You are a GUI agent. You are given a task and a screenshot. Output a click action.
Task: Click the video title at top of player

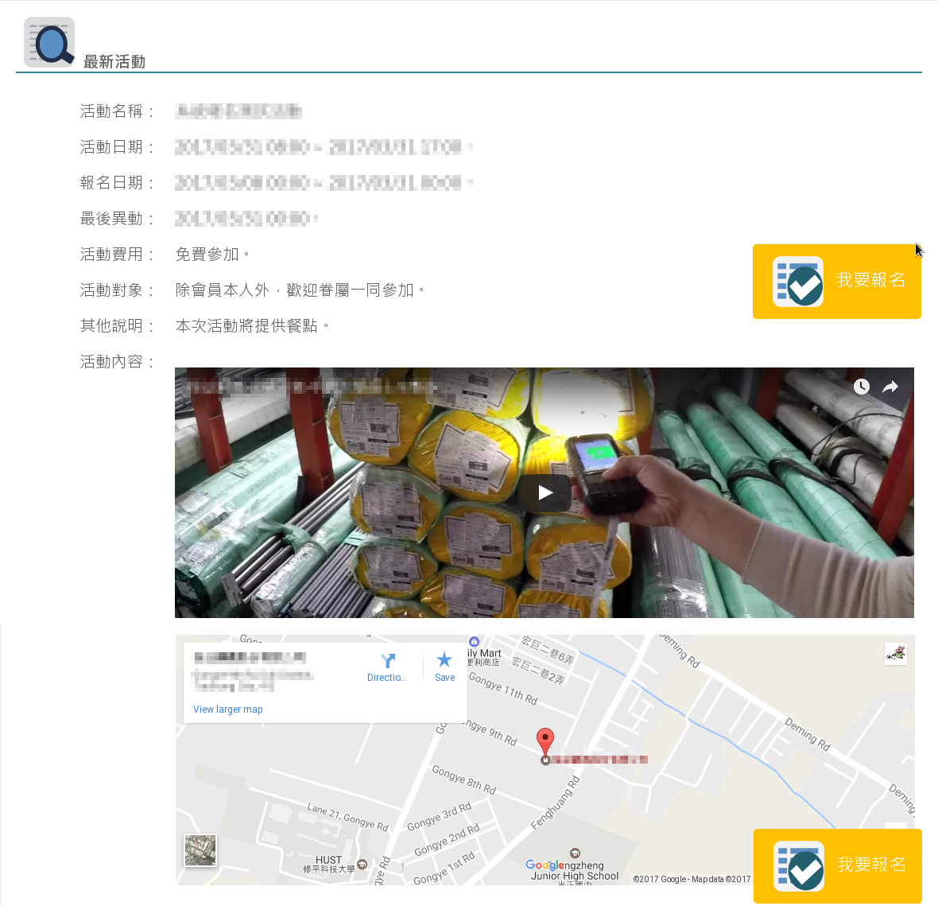311,387
